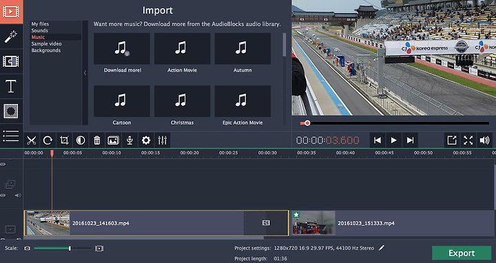Open the Stickers/Callouts tab icon

tap(11, 111)
